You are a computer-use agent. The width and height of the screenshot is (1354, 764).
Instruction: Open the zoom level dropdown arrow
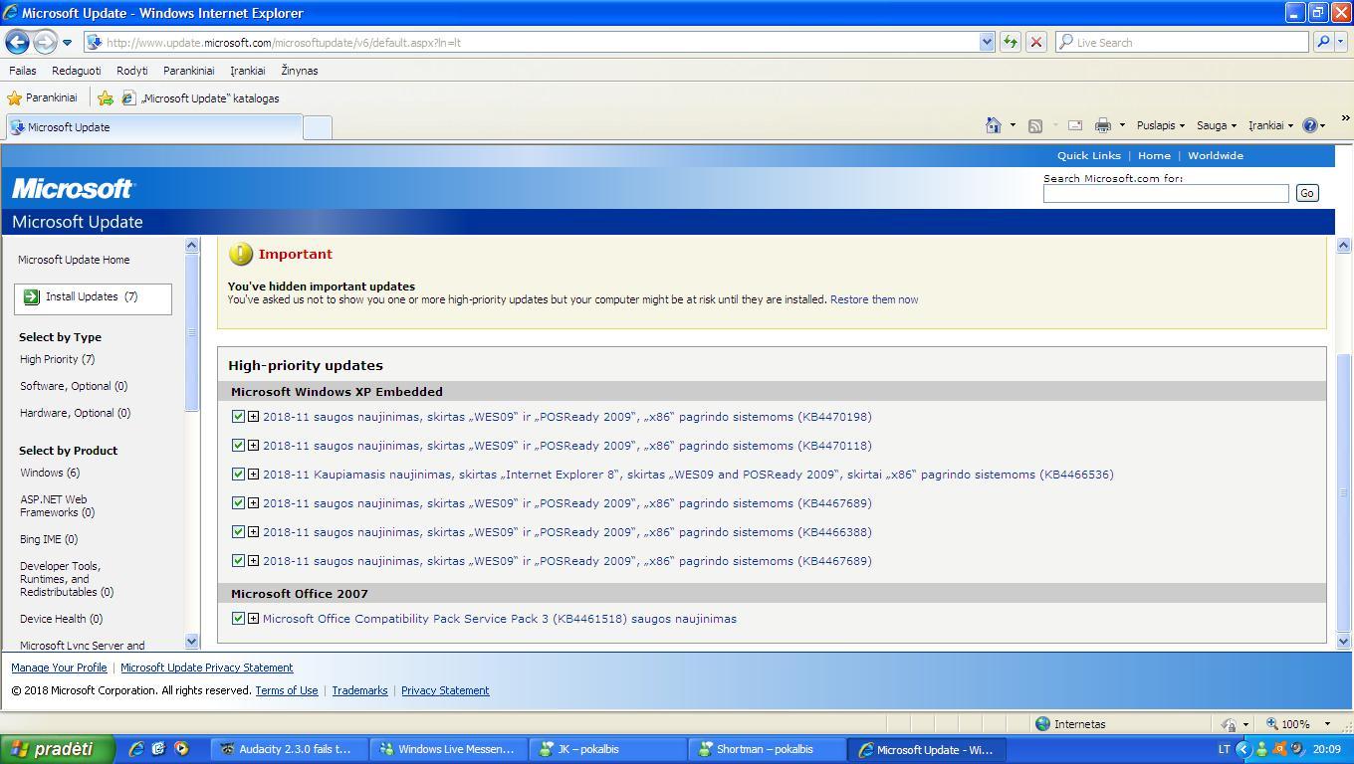(x=1326, y=724)
